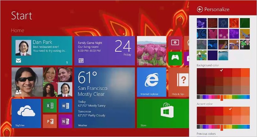Viewport: 257px width, 137px height.
Task: Click the checked Accent color swatch
Action: (x=228, y=111)
